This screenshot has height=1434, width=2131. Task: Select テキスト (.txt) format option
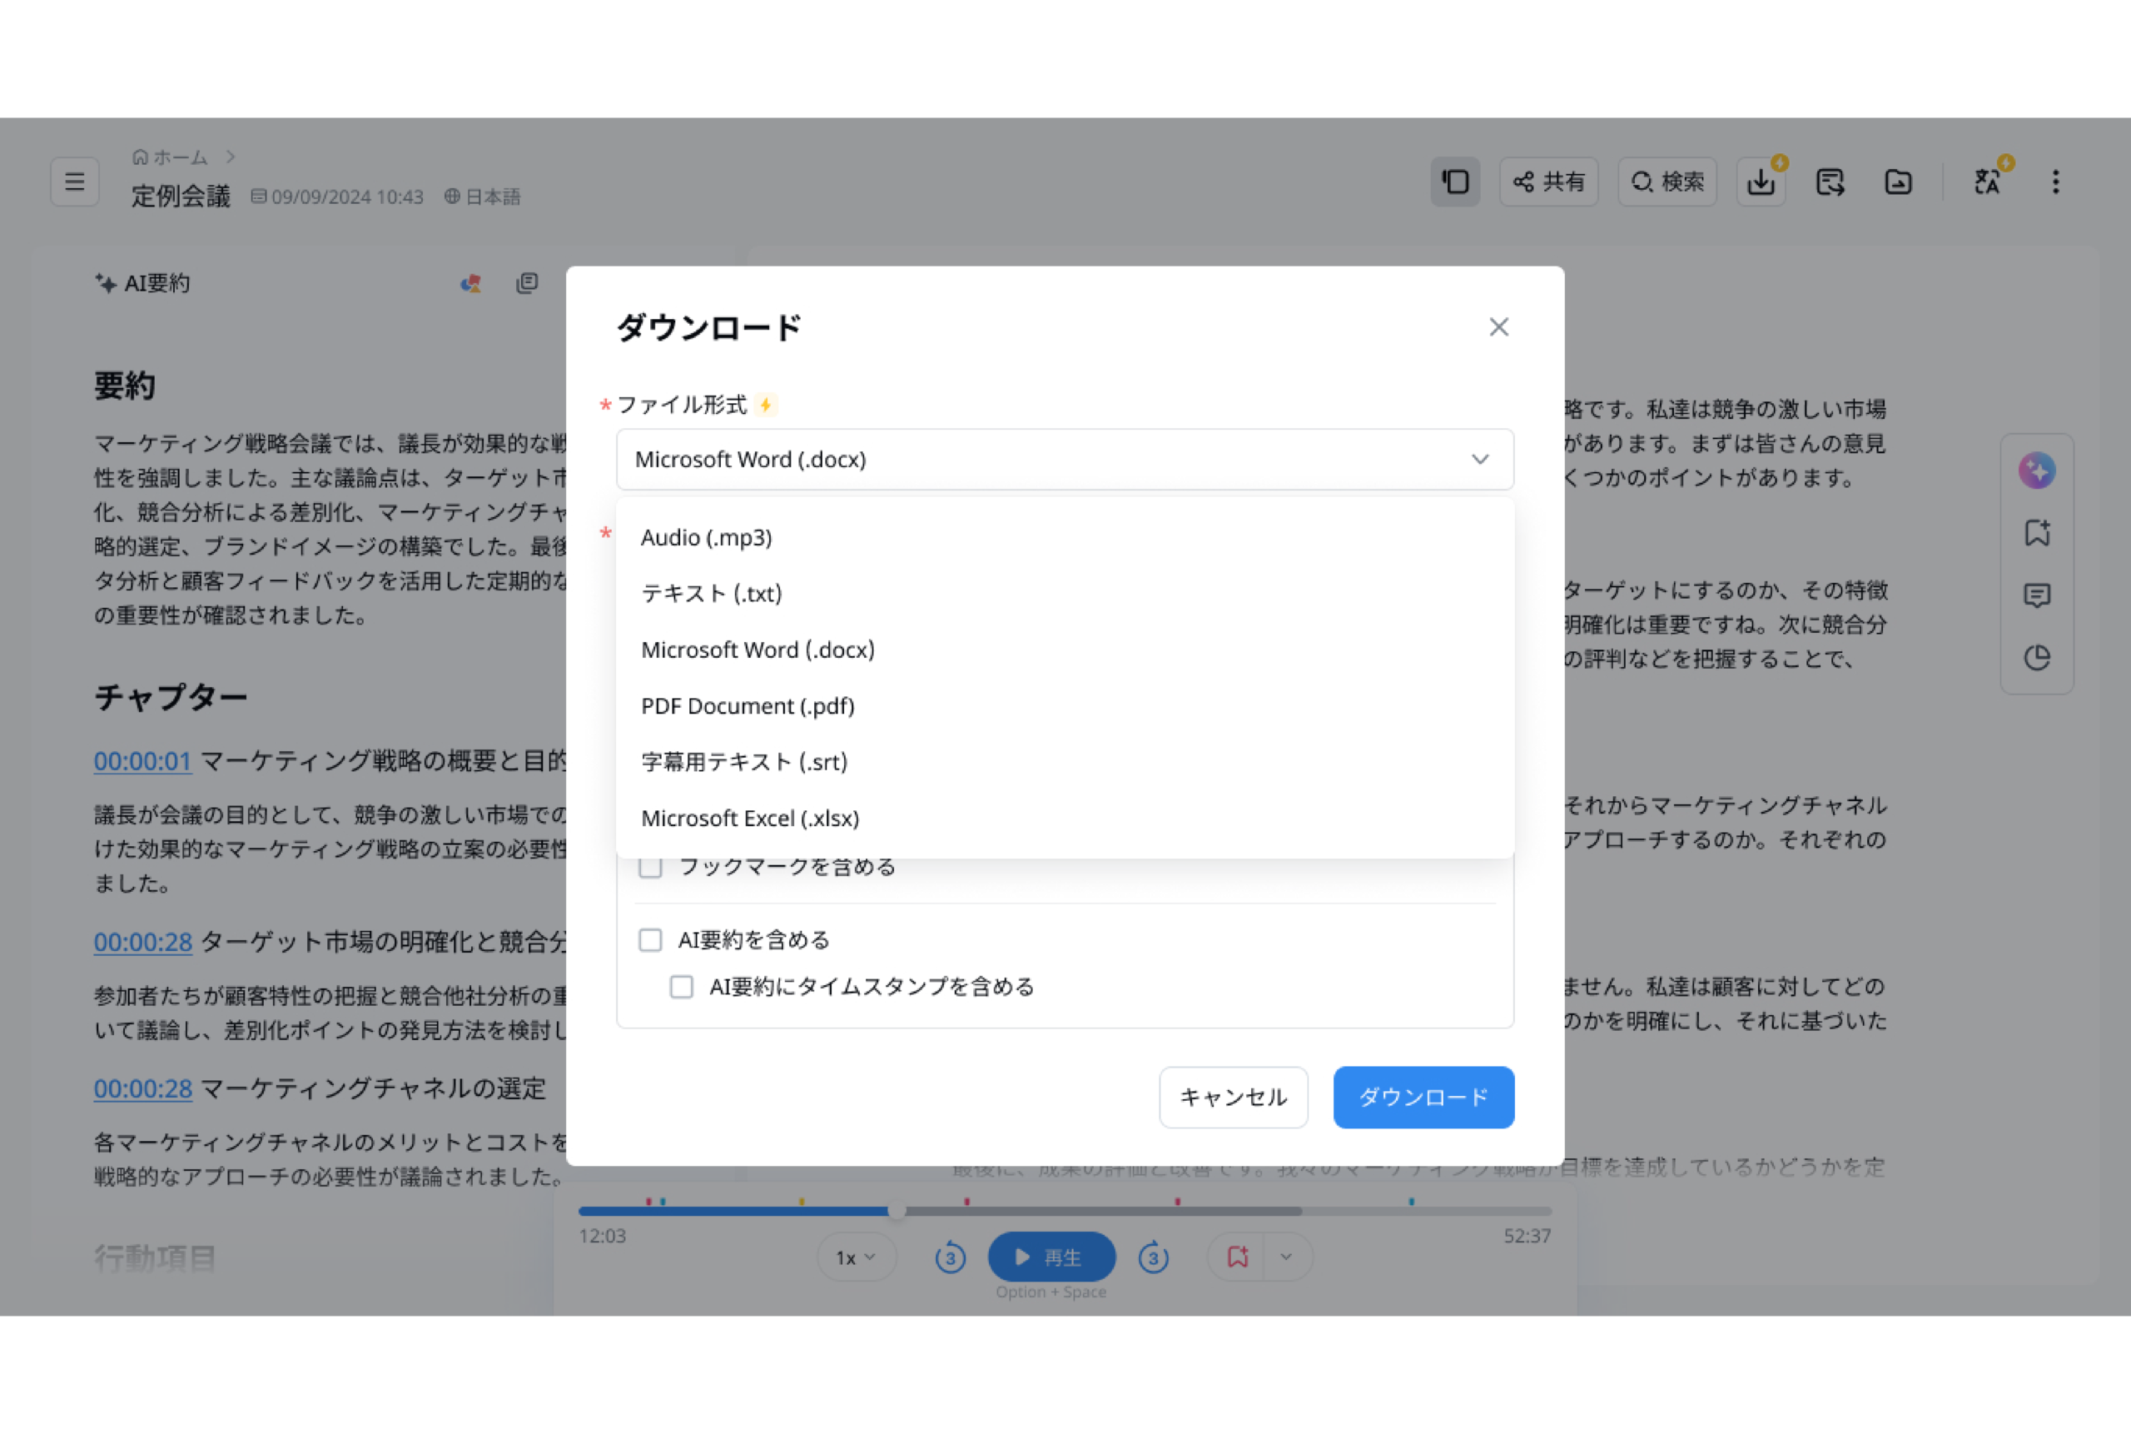1065,594
